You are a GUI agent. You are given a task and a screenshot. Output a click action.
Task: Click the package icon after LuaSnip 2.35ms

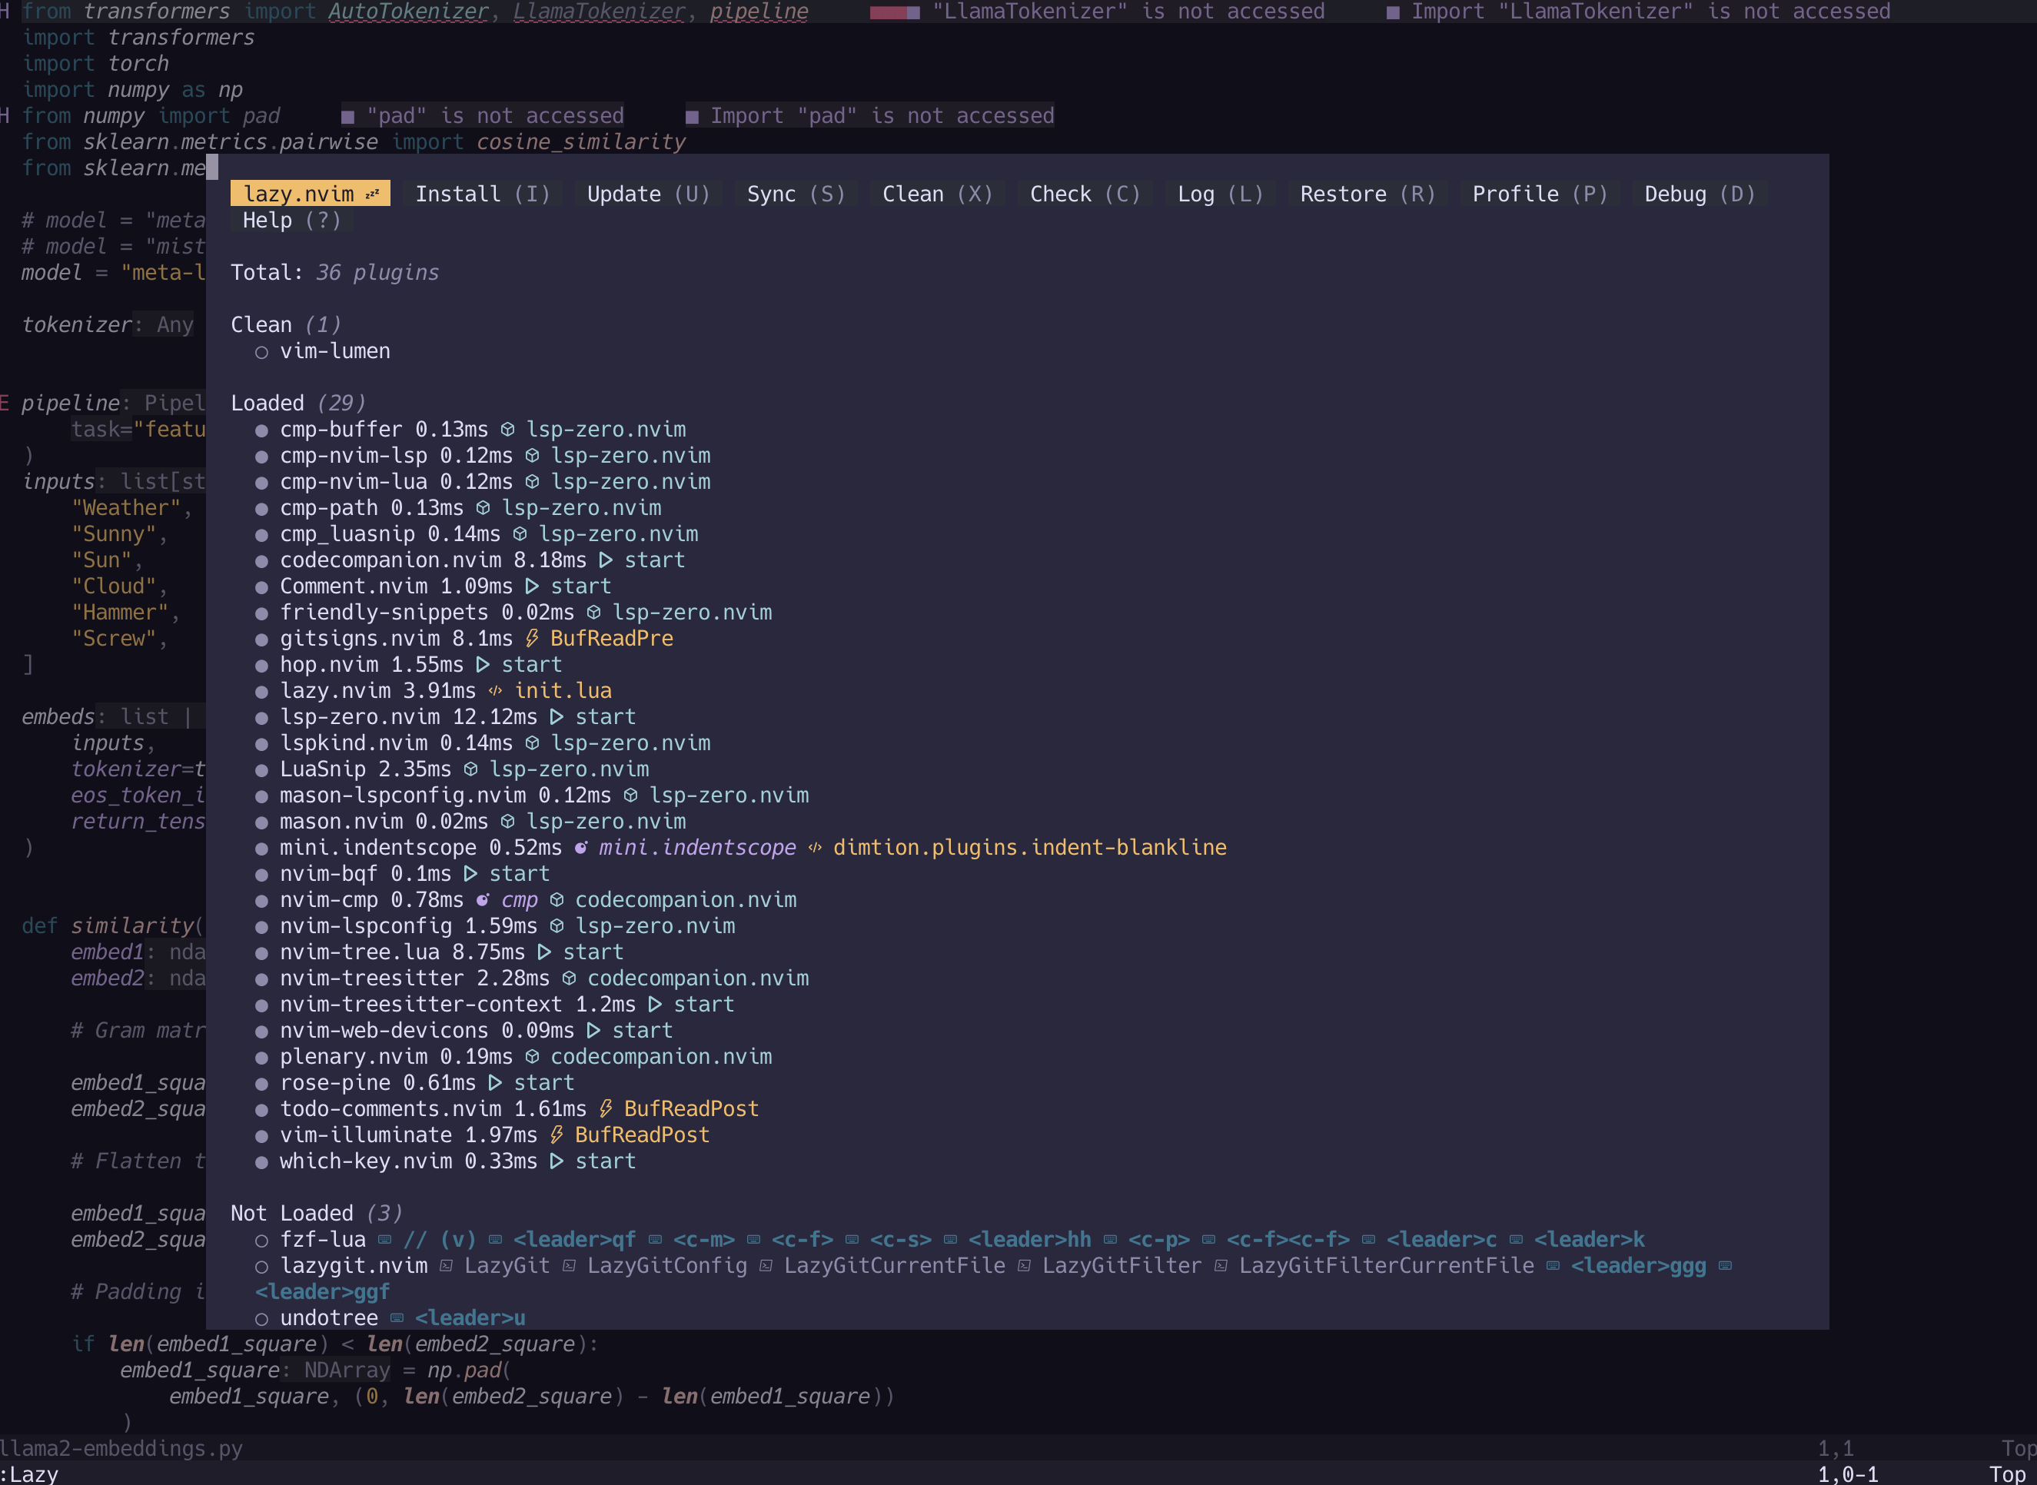pyautogui.click(x=470, y=769)
